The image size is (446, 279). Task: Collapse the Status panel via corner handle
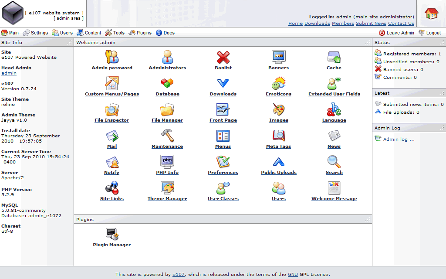point(442,43)
